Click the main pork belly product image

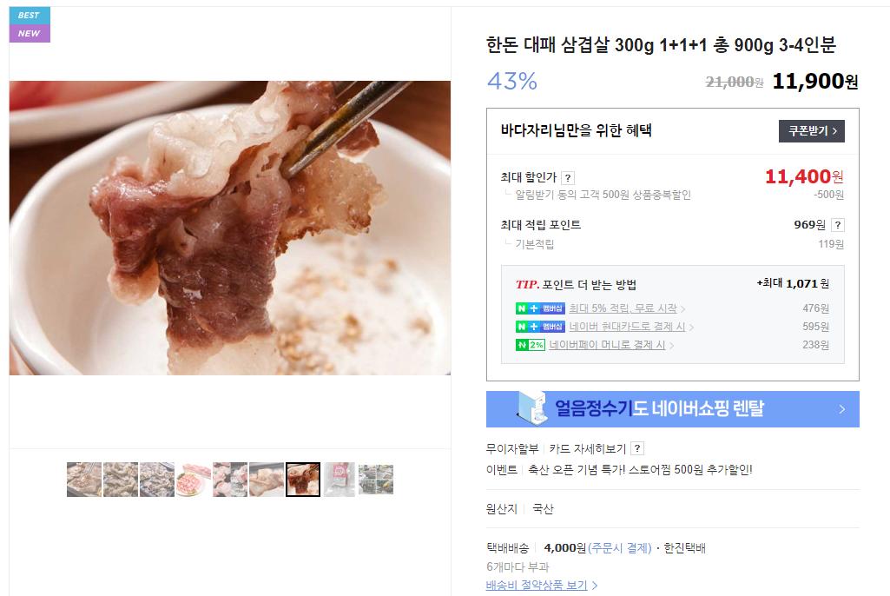(230, 228)
